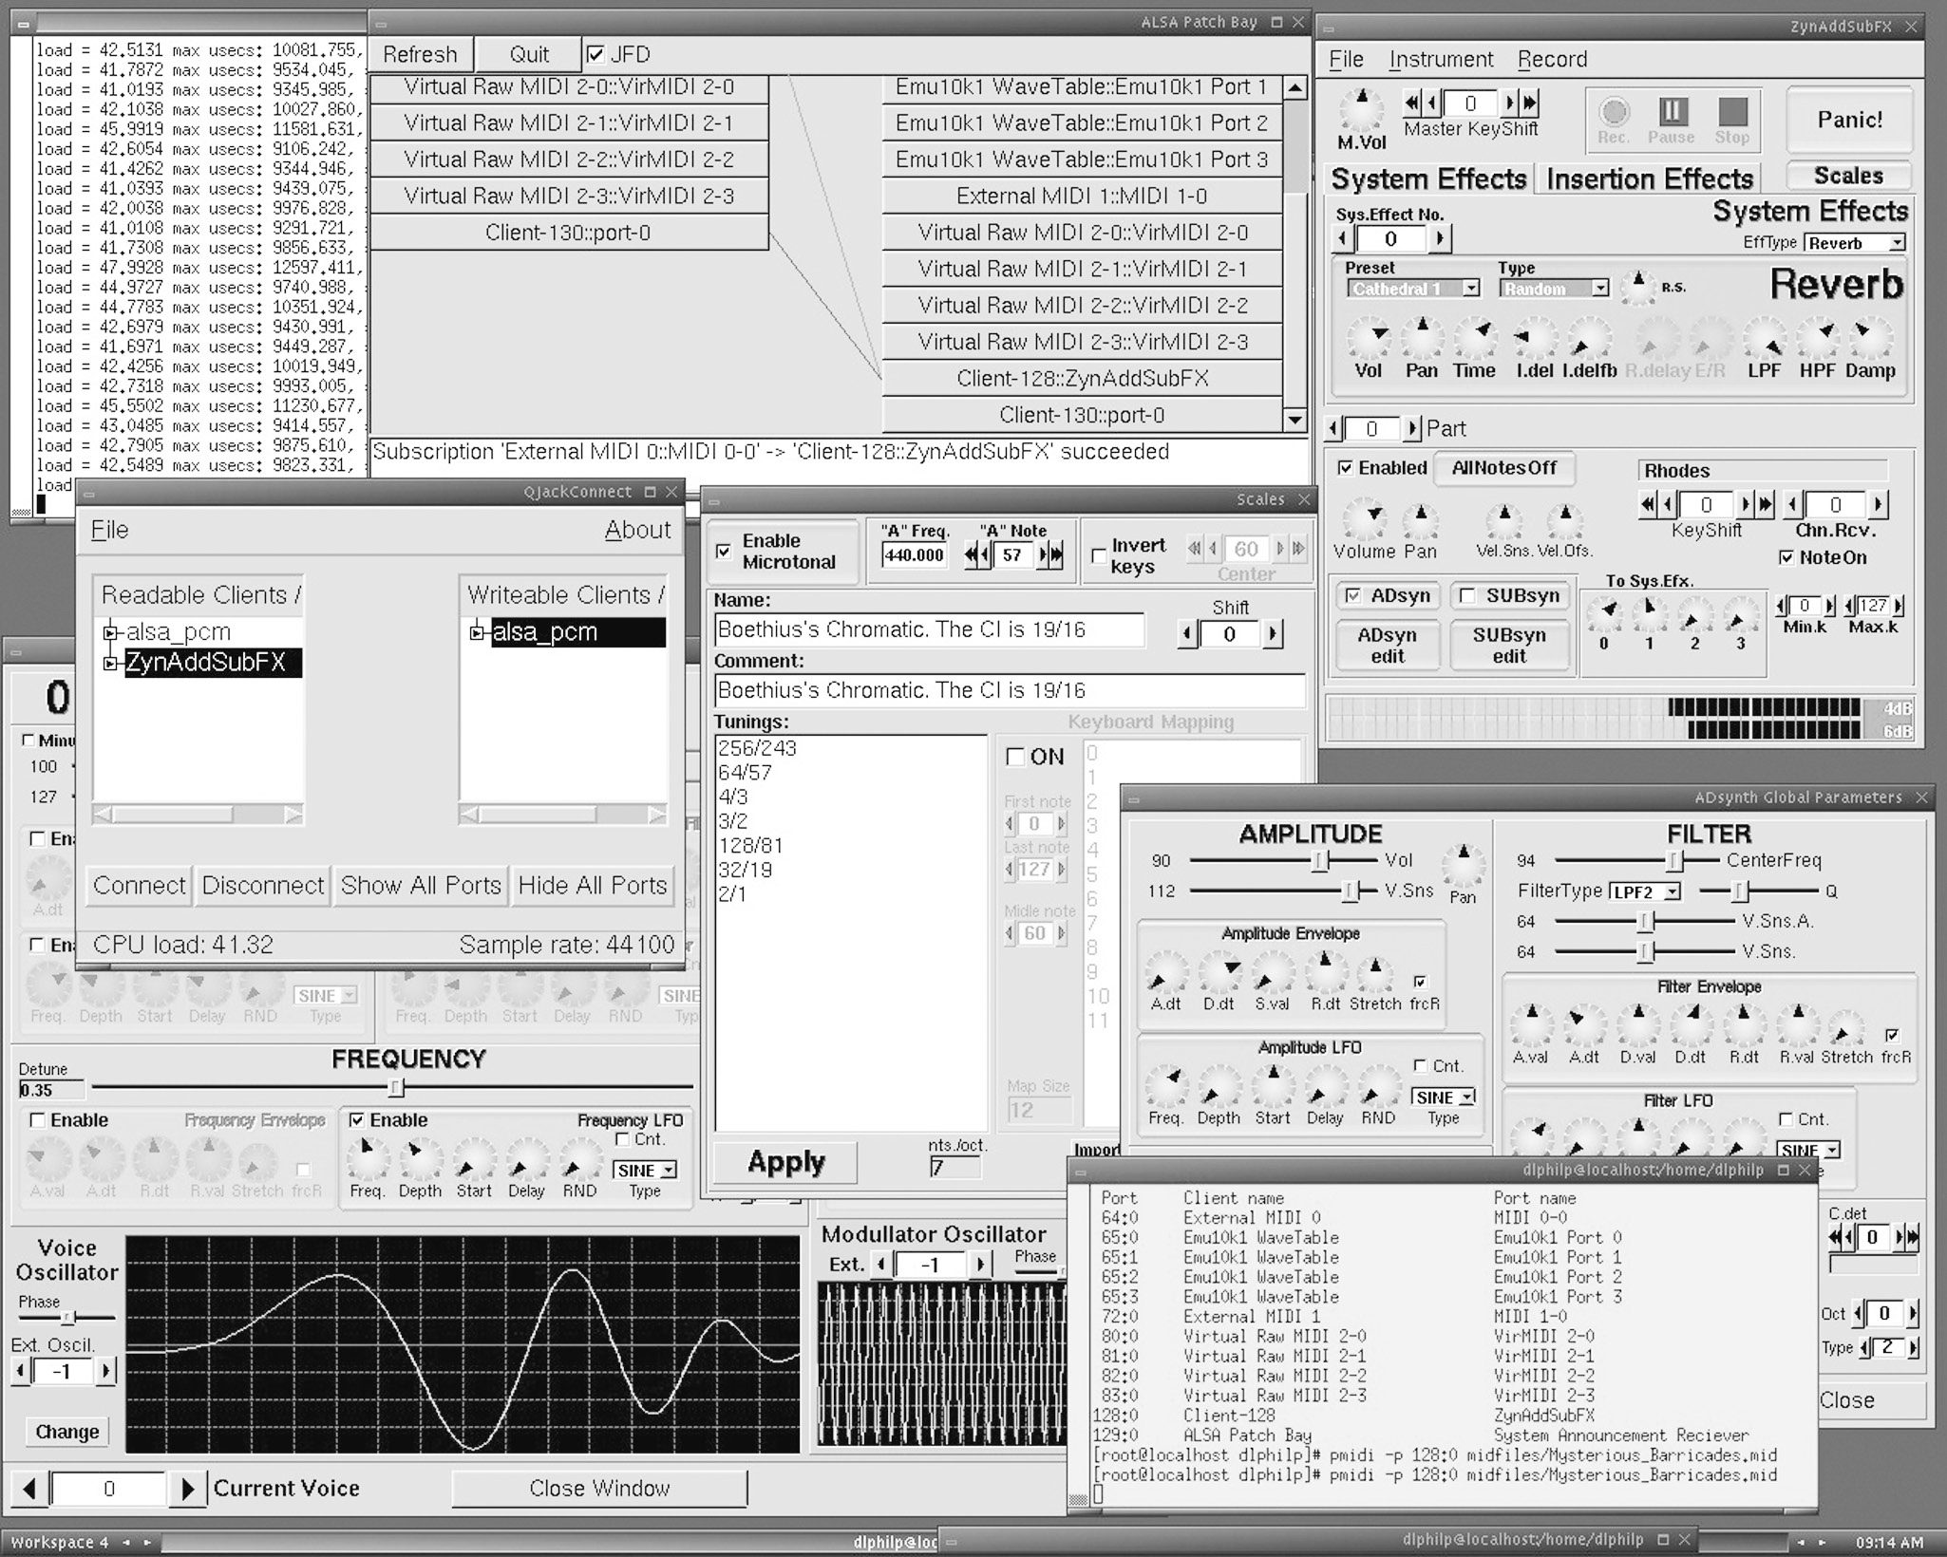Open the Record menu in ZynAddSubFX
This screenshot has height=1557, width=1947.
pyautogui.click(x=1552, y=59)
